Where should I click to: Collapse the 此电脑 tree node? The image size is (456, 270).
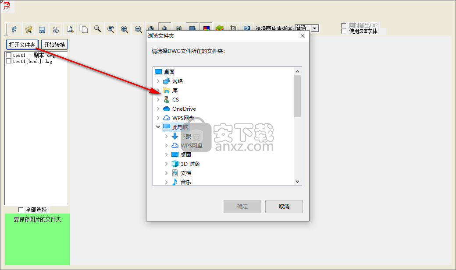pos(158,126)
